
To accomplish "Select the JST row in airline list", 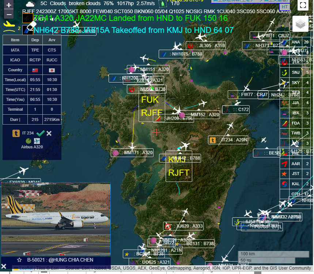I will (295, 174).
